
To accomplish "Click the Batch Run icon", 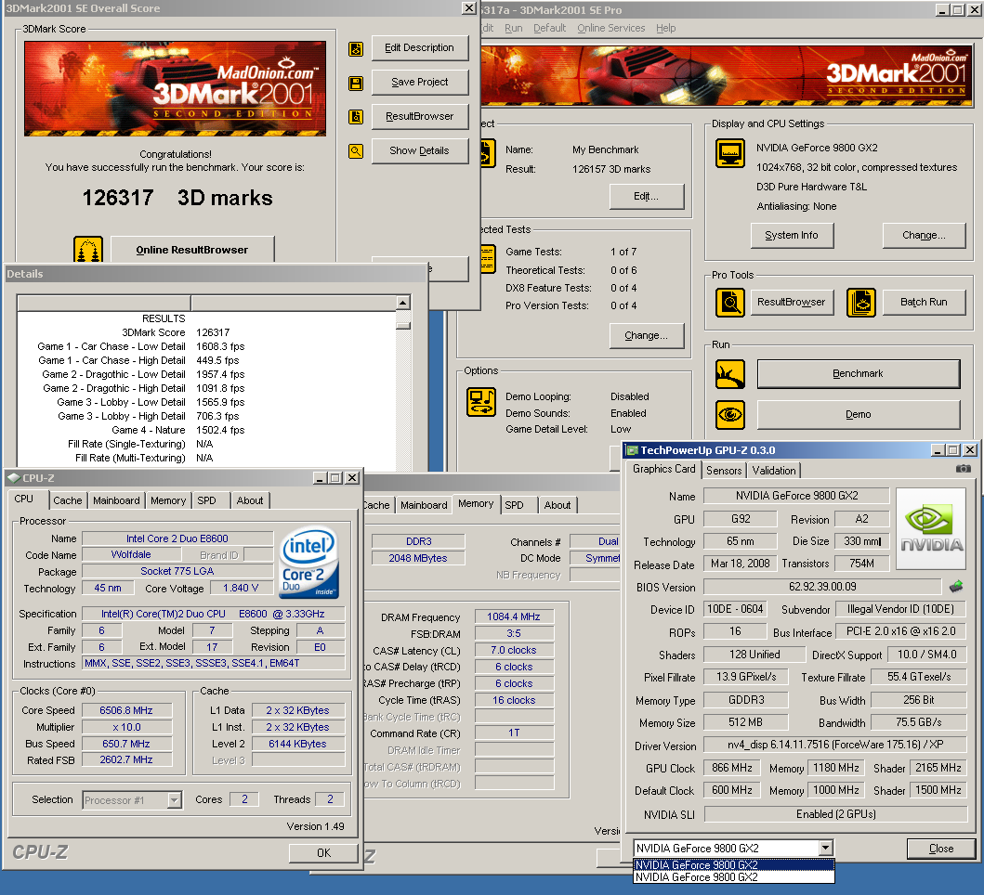I will [861, 303].
